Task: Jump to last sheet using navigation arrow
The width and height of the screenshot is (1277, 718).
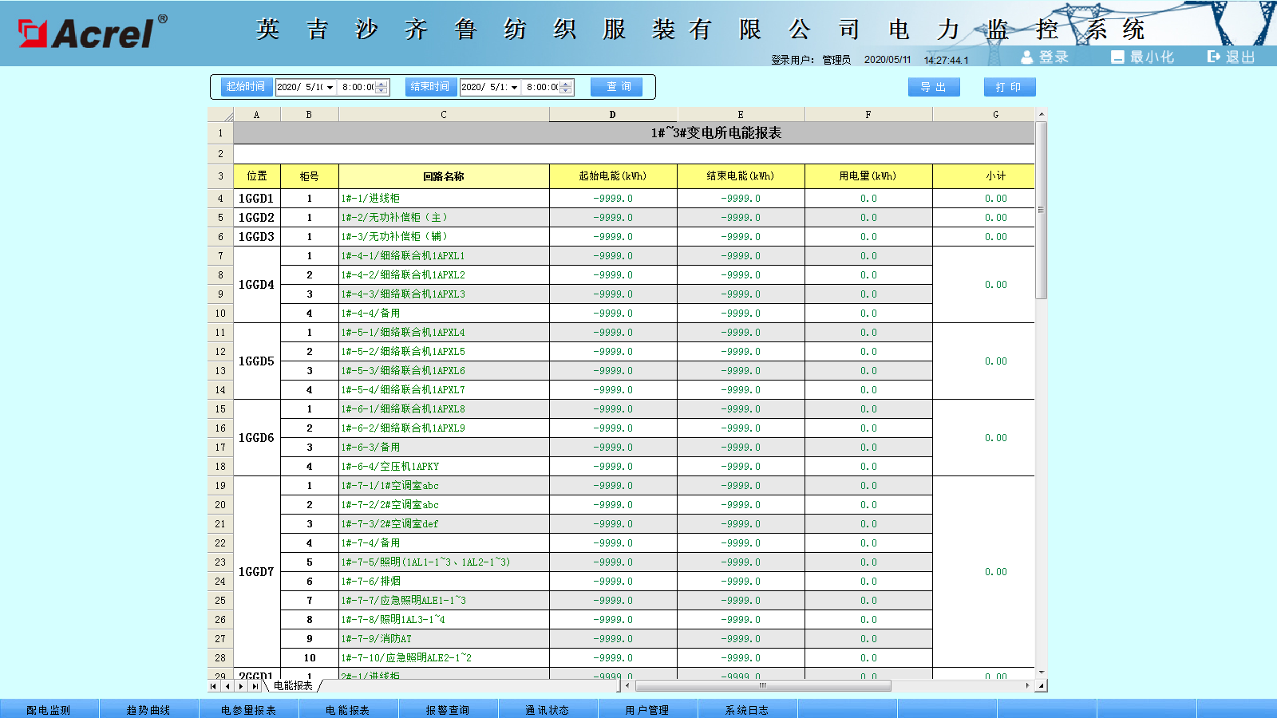Action: click(255, 686)
